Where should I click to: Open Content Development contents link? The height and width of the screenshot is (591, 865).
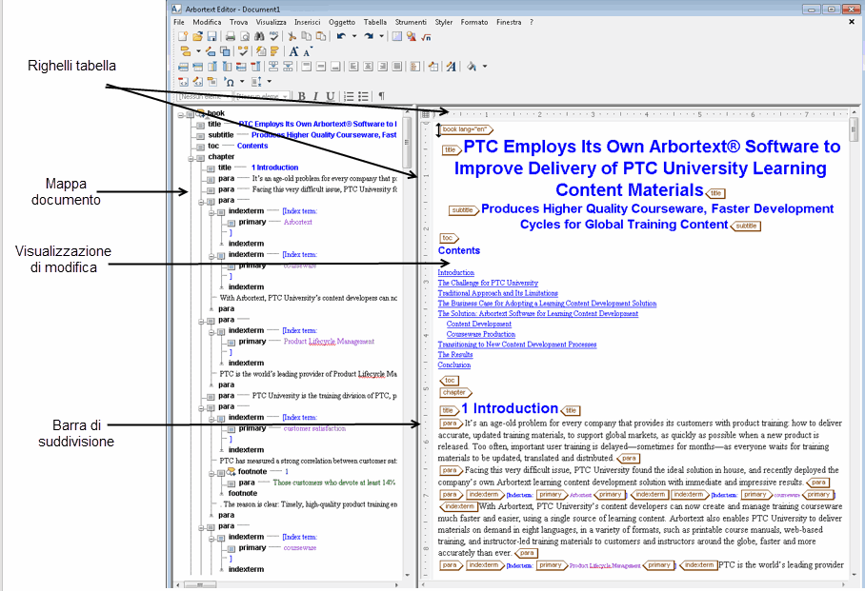[x=479, y=324]
